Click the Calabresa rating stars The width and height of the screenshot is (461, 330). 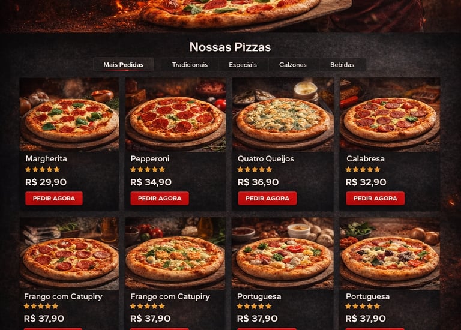pyautogui.click(x=363, y=169)
